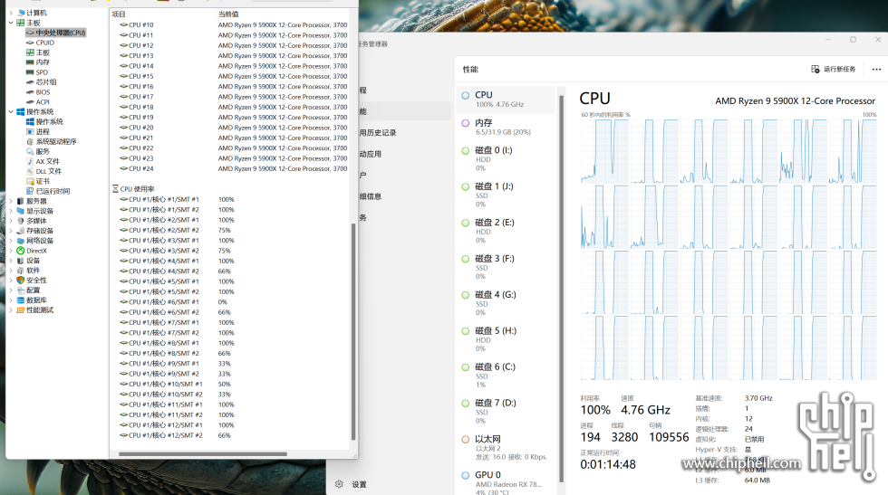Viewport: 888px width, 495px height.
Task: Click the 进程 processes icon in the tree
Action: 30,131
